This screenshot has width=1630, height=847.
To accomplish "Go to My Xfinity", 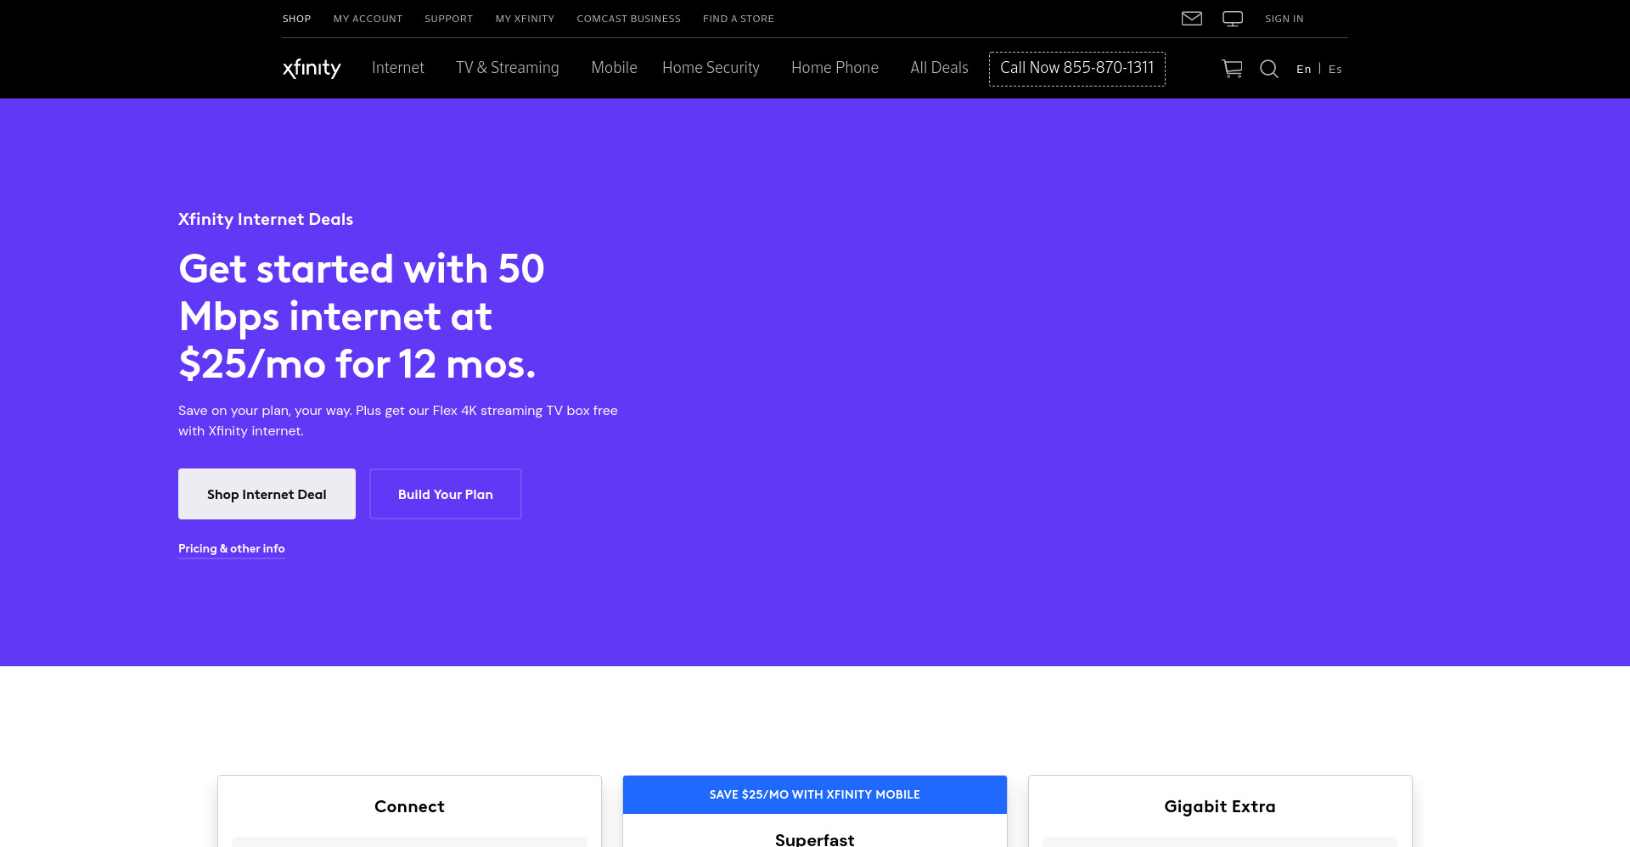I will tap(525, 19).
